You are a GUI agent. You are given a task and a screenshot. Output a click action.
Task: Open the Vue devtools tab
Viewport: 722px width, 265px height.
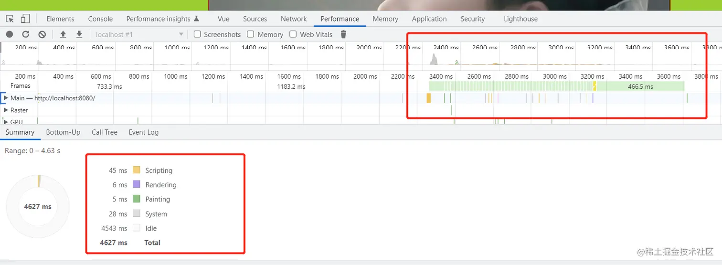(x=223, y=19)
